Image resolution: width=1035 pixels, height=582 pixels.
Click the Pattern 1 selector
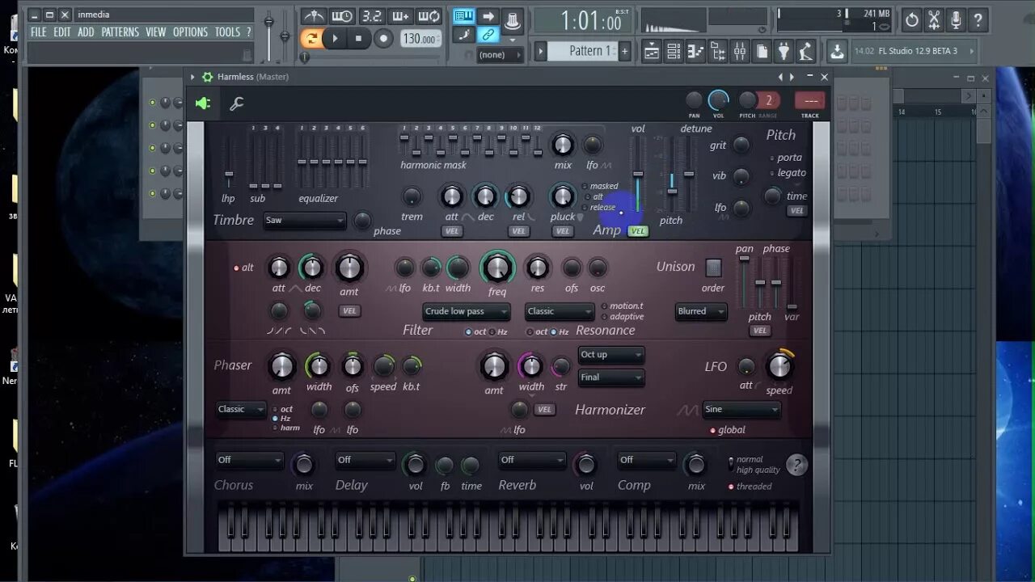pyautogui.click(x=582, y=51)
